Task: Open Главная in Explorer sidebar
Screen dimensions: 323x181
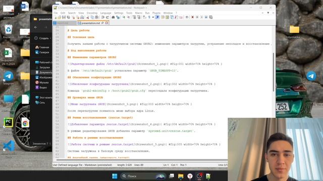Action: pos(42,47)
